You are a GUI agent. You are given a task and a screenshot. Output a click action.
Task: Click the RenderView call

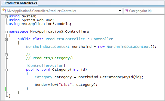(46, 85)
